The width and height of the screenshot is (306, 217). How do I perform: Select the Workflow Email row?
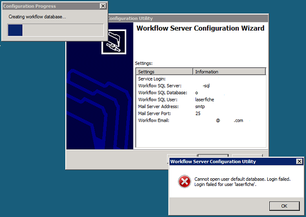[201, 120]
